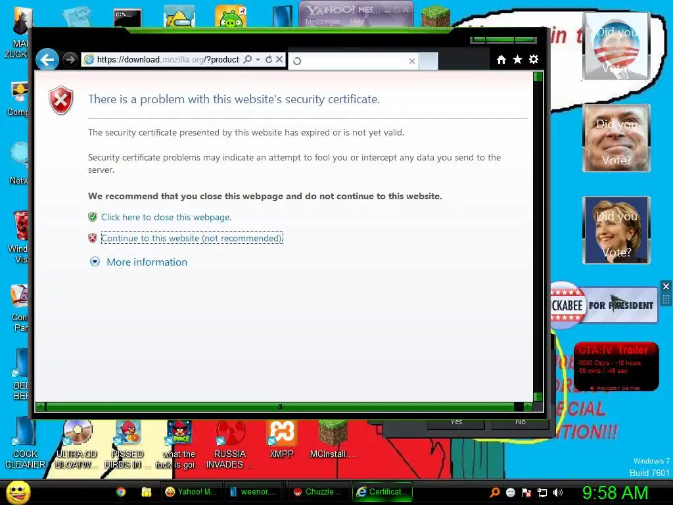
Task: Switch to Yahoo! M... taskbar item
Action: (190, 492)
